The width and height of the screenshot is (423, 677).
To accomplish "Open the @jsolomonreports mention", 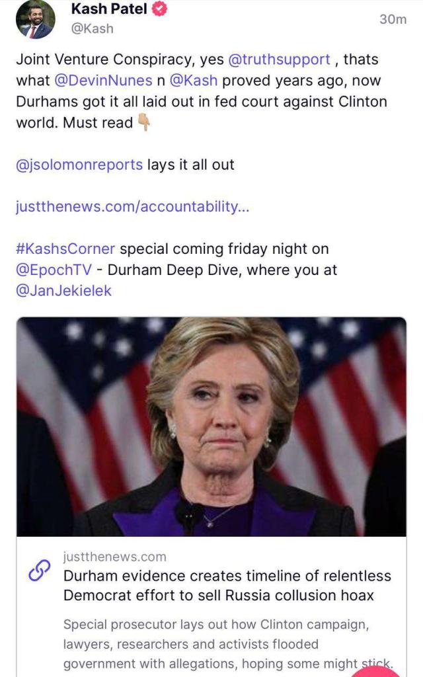I will [x=79, y=165].
